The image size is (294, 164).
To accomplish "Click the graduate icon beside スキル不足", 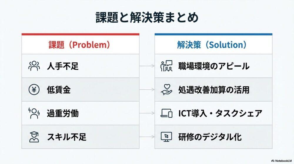I will point(34,137).
